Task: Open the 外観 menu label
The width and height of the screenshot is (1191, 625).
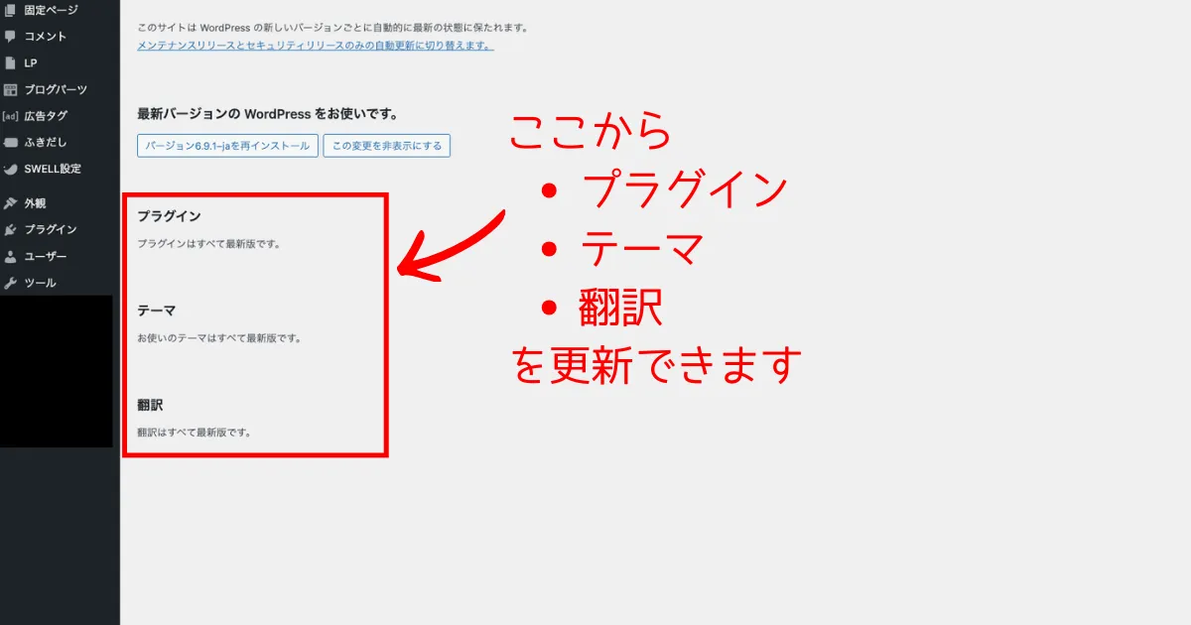Action: click(x=35, y=203)
